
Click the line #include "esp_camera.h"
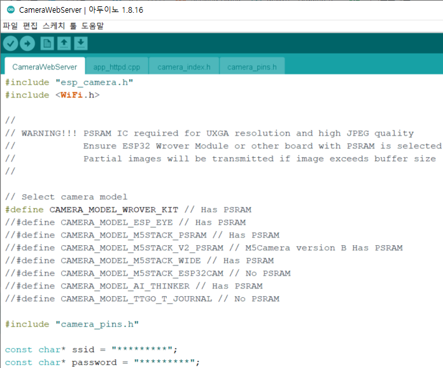(69, 82)
